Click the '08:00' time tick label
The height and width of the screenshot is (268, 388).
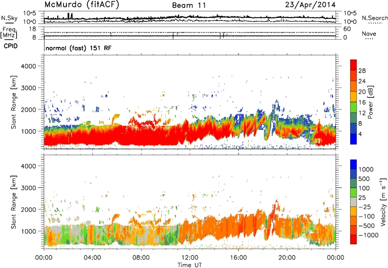(141, 258)
